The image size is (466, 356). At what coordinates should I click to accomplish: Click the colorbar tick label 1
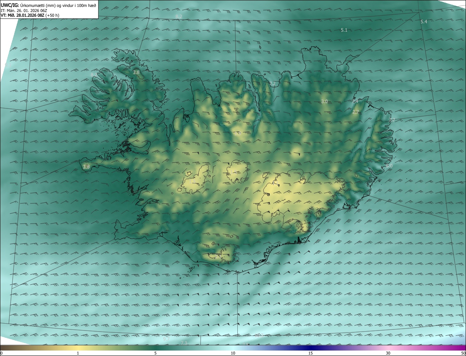pos(78,353)
